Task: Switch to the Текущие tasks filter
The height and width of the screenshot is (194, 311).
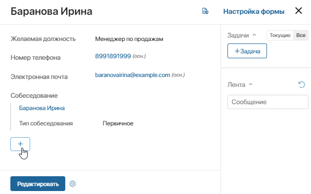Action: [x=280, y=35]
